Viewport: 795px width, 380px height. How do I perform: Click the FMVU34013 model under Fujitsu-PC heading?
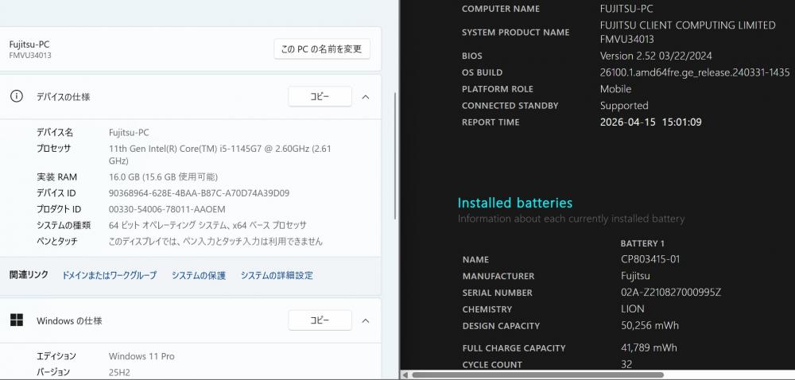coord(30,55)
